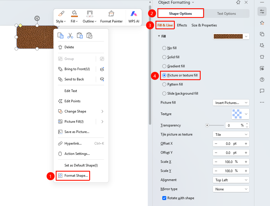Open the Effects section
The height and width of the screenshot is (206, 270).
click(182, 25)
